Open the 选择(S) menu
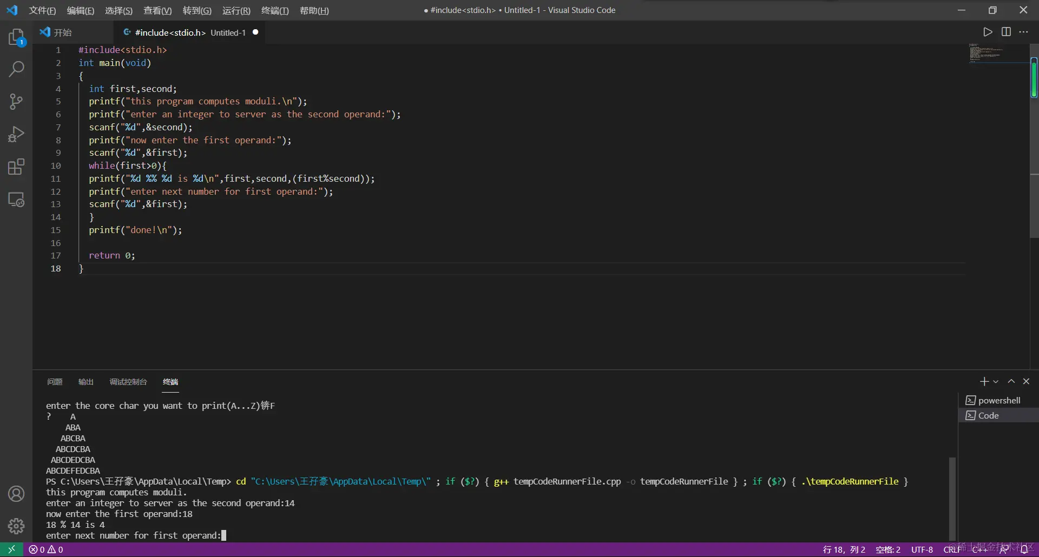The image size is (1039, 557). [119, 10]
